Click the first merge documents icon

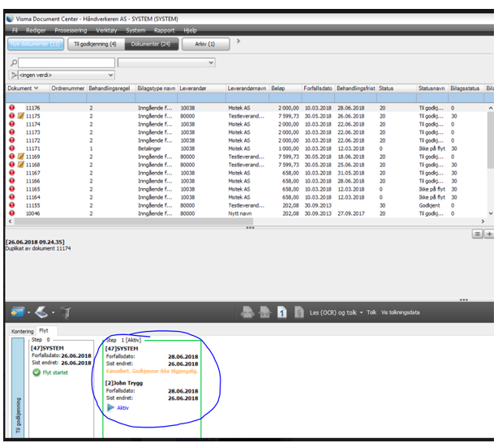click(x=247, y=312)
